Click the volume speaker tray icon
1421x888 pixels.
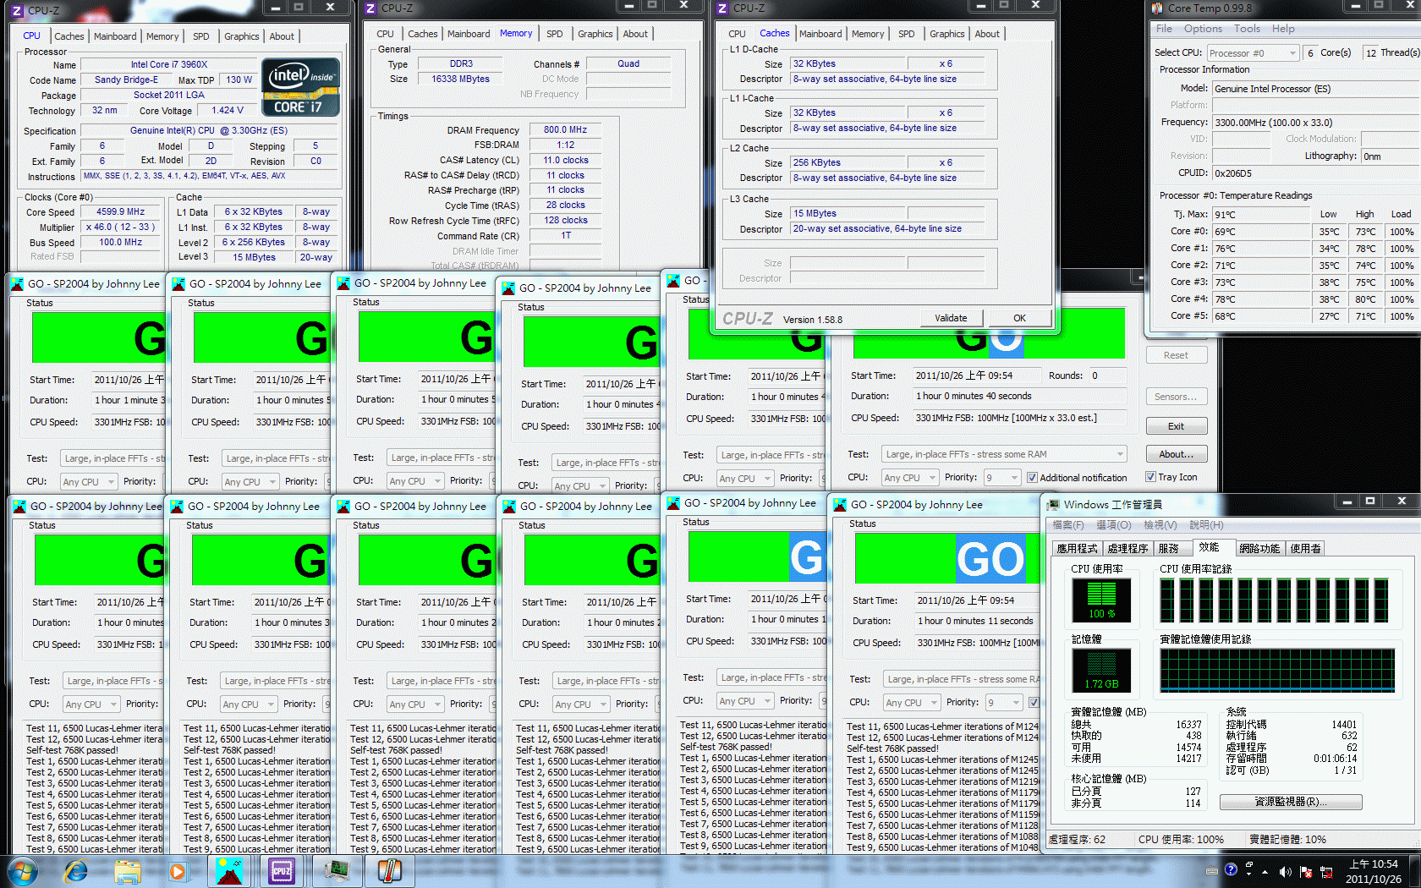click(x=1286, y=871)
